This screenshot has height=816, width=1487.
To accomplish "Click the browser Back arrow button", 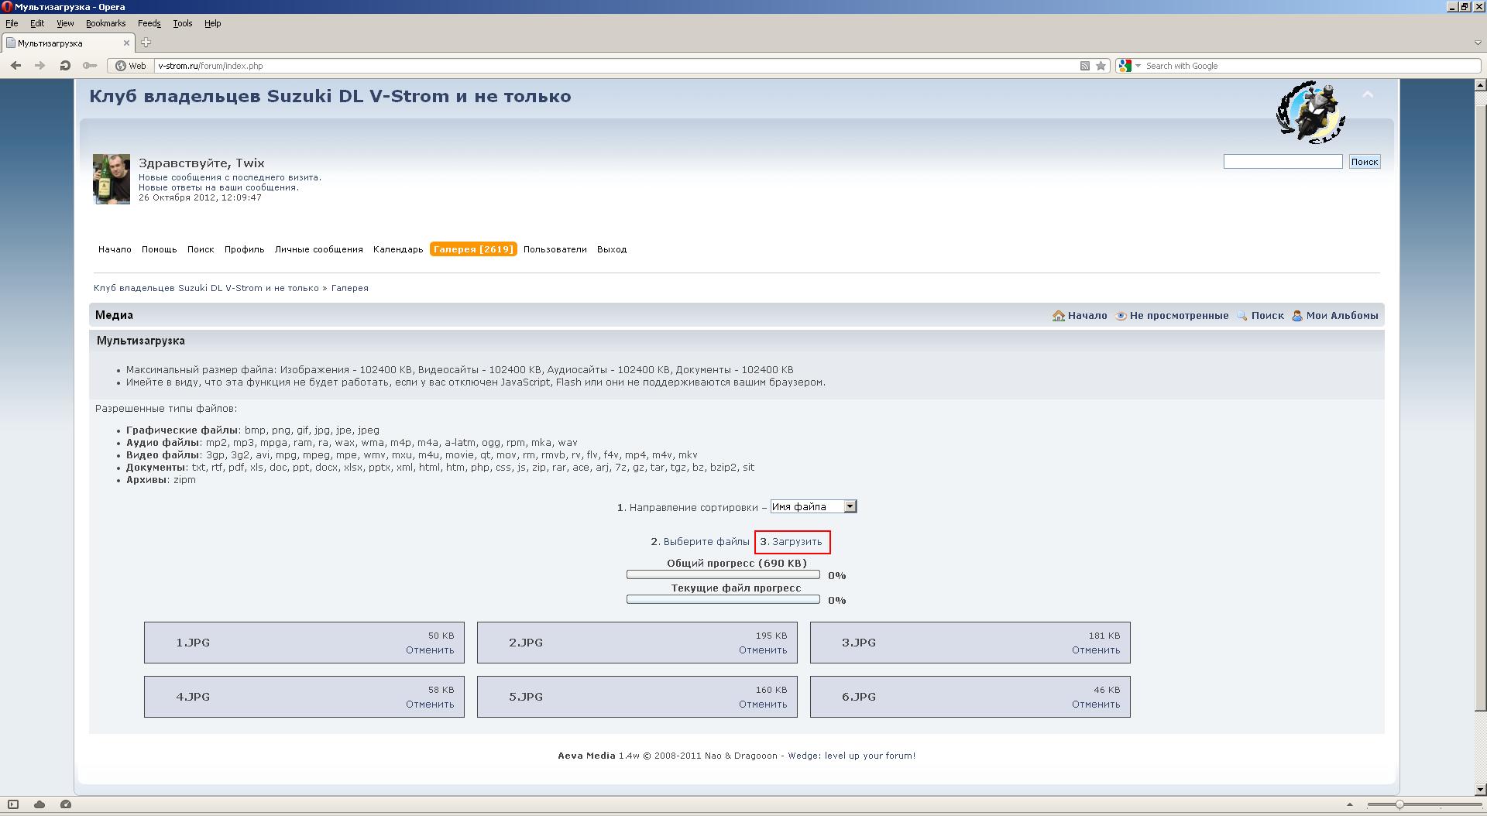I will click(15, 66).
